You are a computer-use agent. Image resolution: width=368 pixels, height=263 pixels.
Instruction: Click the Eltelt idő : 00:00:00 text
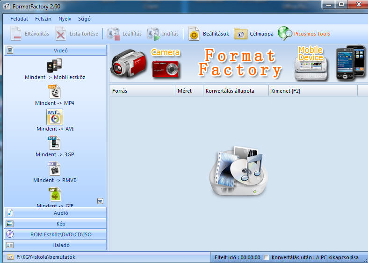pyautogui.click(x=237, y=257)
